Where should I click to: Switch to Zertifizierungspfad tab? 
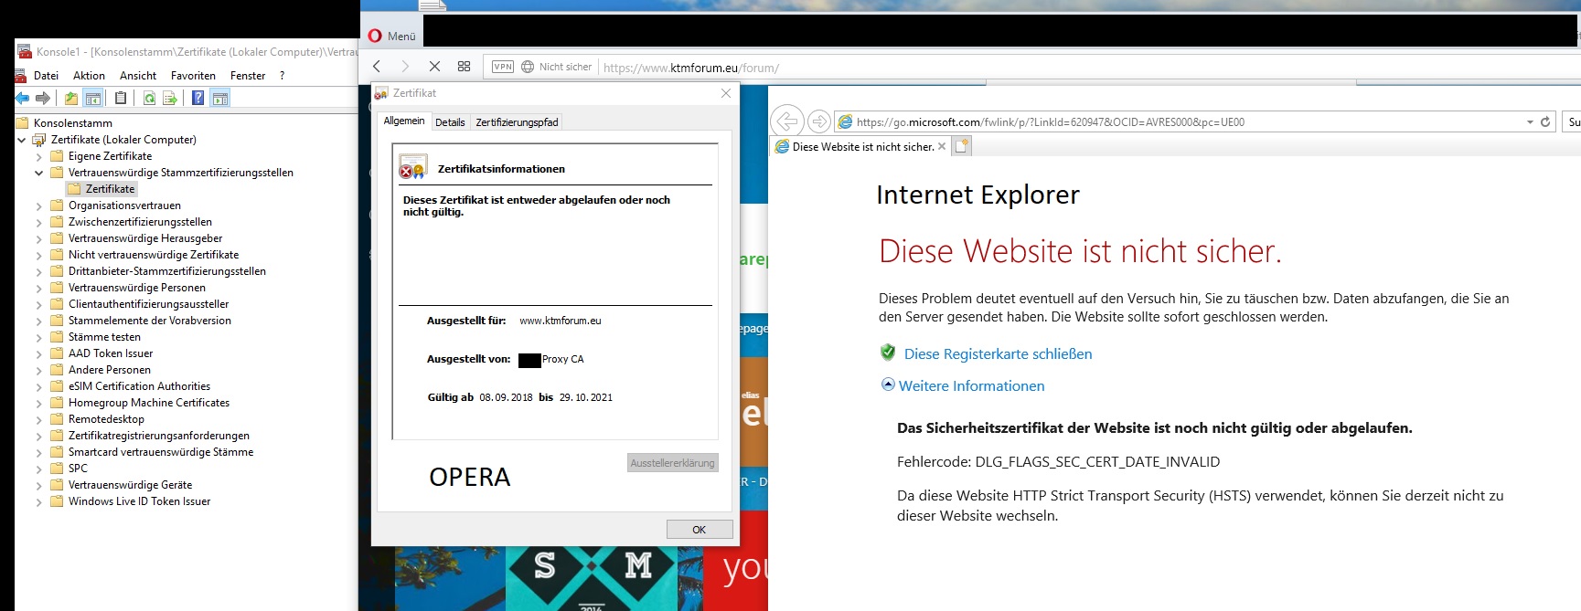pos(517,122)
